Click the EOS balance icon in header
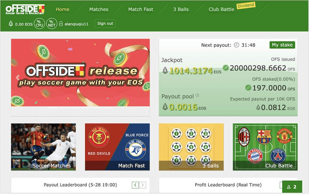Image resolution: width=309 pixels, height=194 pixels. tap(11, 24)
